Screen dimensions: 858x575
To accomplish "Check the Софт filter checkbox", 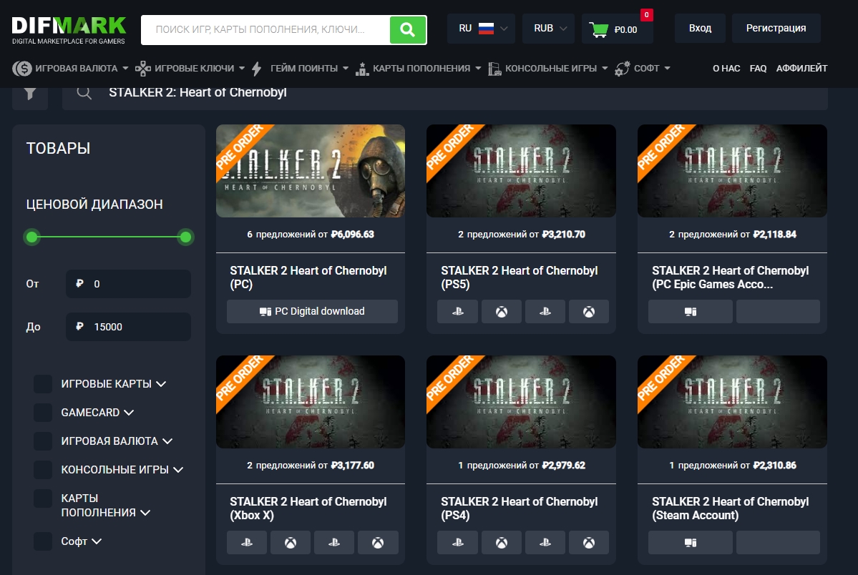I will click(43, 541).
